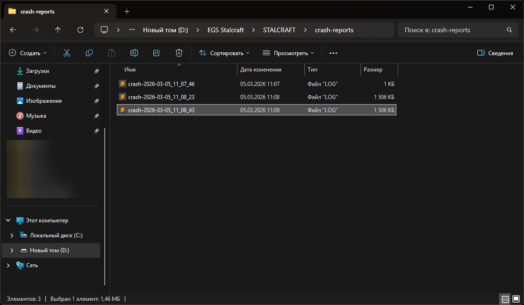This screenshot has height=305, width=524.
Task: Open the three-dot more options menu
Action: (x=333, y=53)
